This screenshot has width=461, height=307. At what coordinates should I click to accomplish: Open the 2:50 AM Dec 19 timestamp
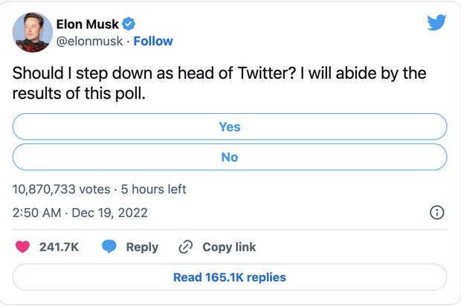(80, 213)
